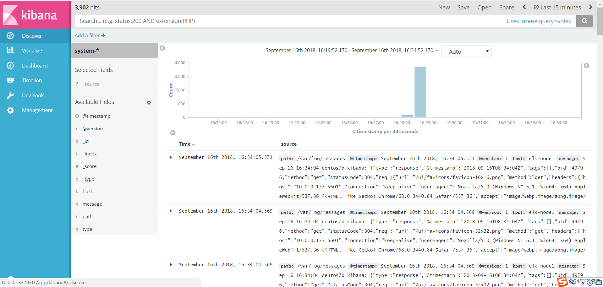
Task: Click Open in the top menu
Action: [x=484, y=7]
